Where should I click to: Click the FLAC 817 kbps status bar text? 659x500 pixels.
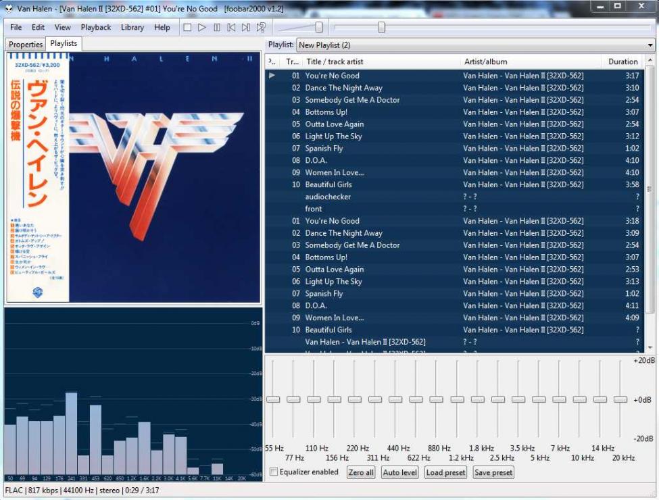pos(82,491)
